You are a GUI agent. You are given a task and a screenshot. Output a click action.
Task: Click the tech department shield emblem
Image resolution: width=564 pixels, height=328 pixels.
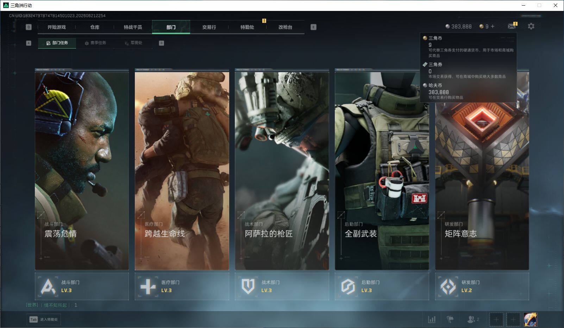[248, 286]
